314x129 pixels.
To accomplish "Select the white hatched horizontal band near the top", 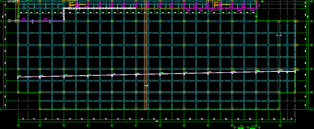I will pos(100,8).
